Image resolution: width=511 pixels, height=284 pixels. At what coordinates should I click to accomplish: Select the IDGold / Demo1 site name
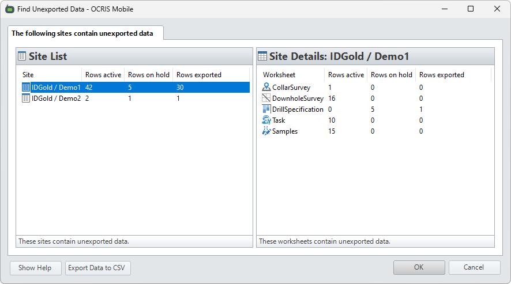[56, 88]
